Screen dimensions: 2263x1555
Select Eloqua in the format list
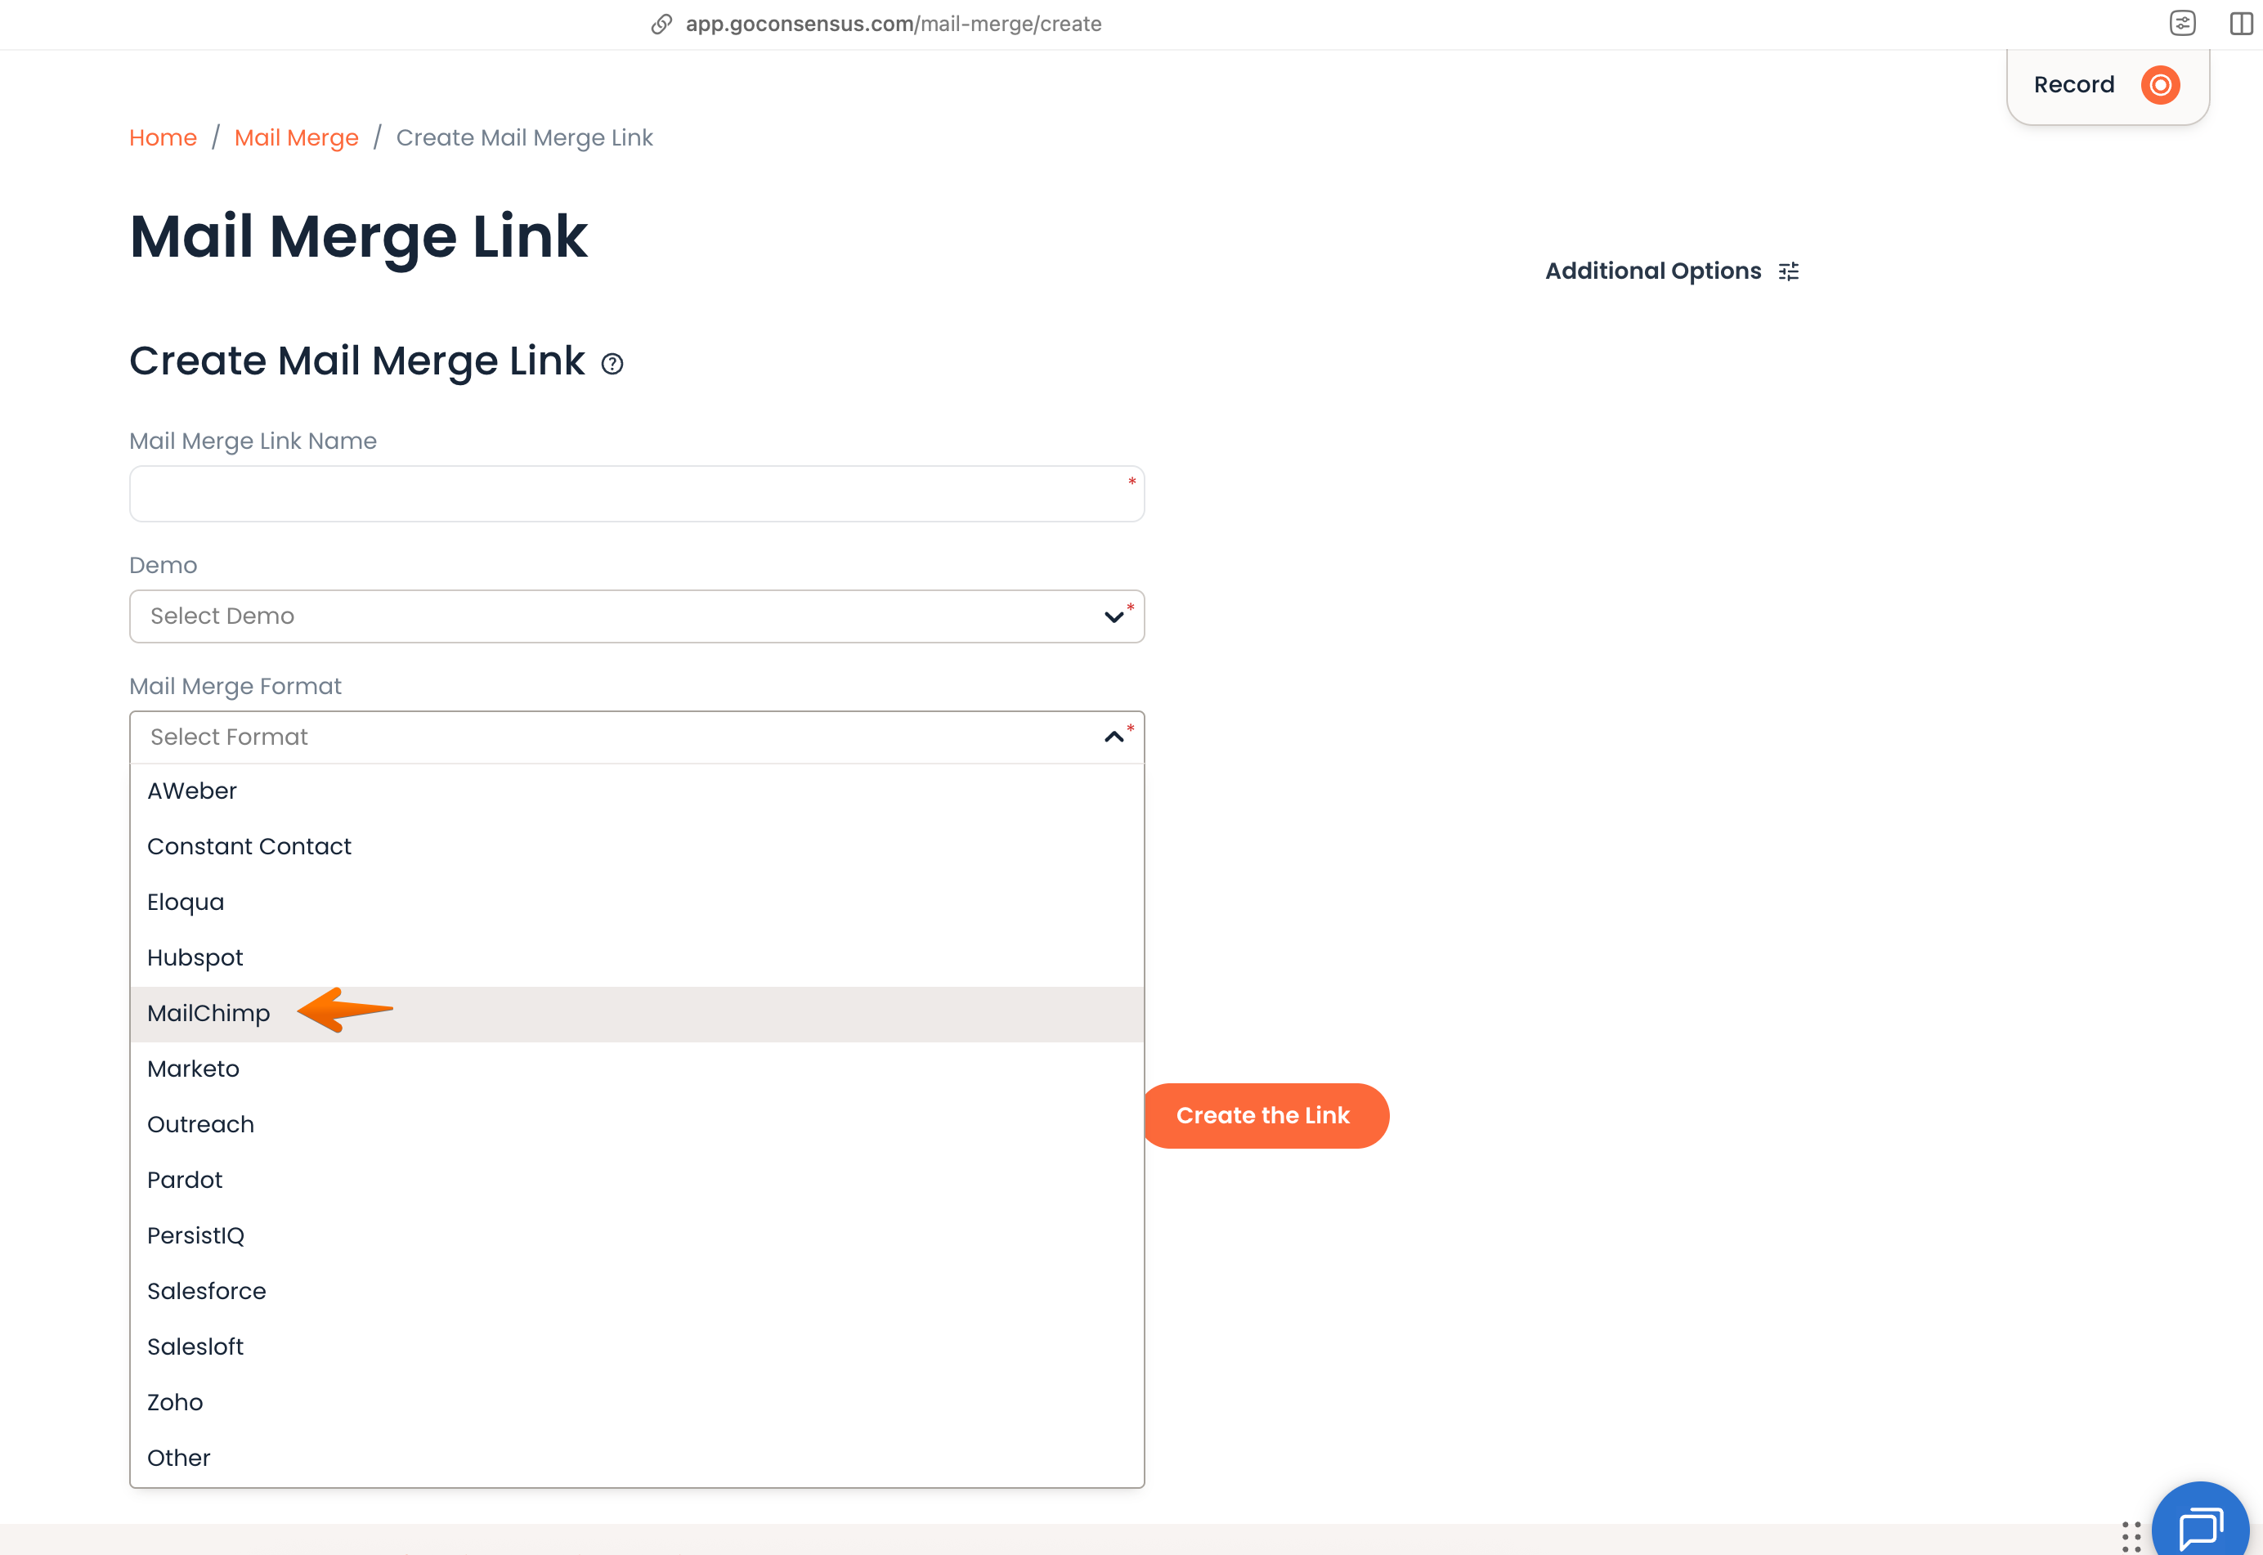[x=637, y=903]
